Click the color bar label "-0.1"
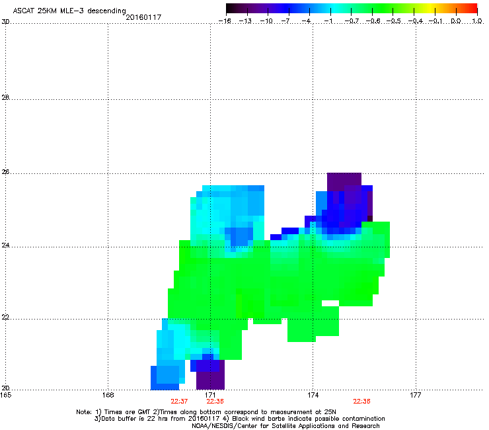Viewport: 489px width, 430px height. (435, 21)
